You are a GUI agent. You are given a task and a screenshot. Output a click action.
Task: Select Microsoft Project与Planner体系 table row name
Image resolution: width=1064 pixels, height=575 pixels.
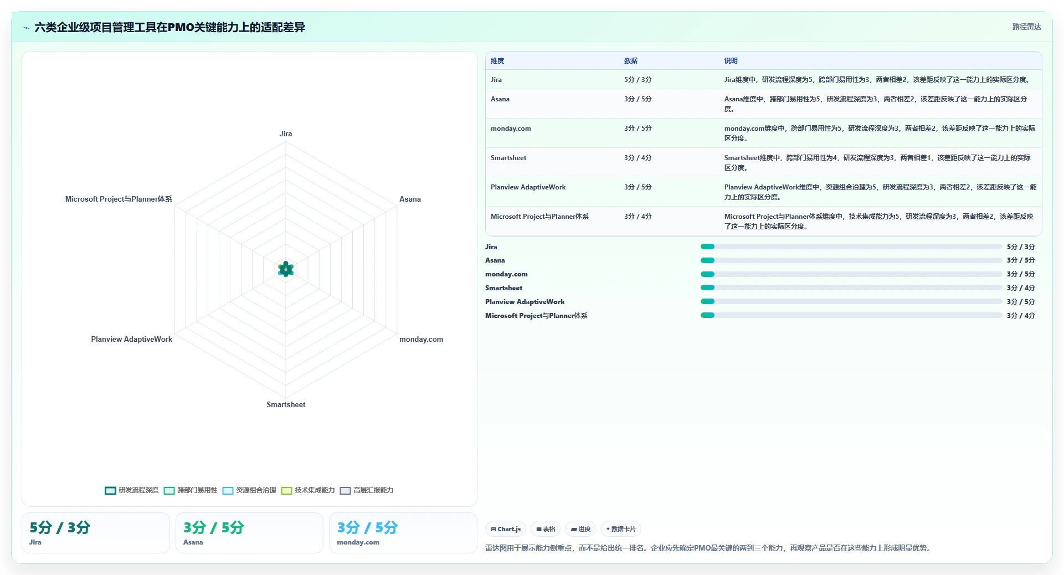[539, 217]
